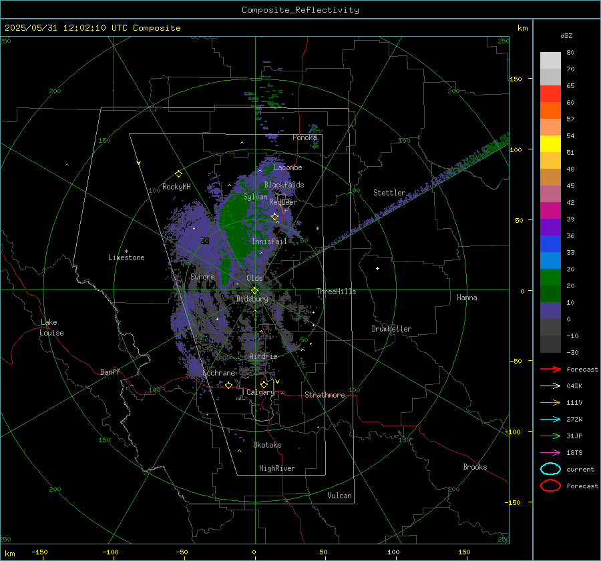
Task: Click the Limestone label
Action: (x=126, y=257)
